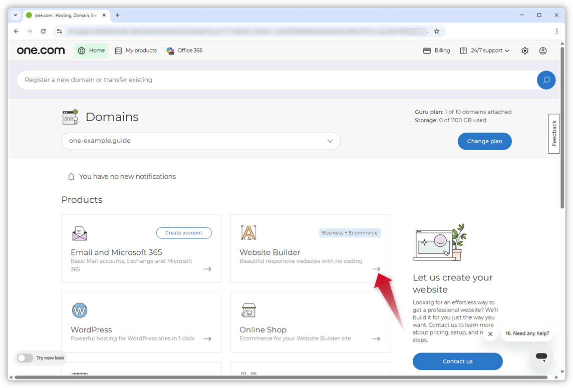573x388 pixels.
Task: Open the Settings gear in the header
Action: [524, 50]
